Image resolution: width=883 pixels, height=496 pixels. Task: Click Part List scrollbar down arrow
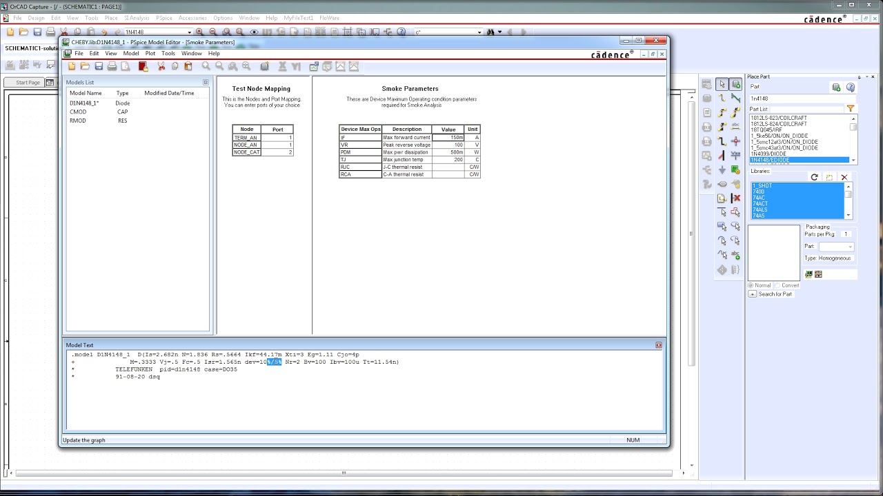[x=853, y=160]
